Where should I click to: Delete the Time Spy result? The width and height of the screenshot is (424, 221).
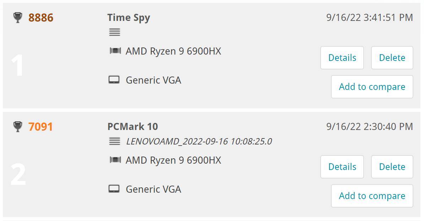point(392,58)
